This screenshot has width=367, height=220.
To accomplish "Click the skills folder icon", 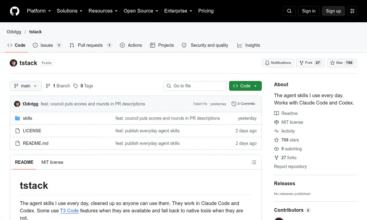I will click(17, 118).
